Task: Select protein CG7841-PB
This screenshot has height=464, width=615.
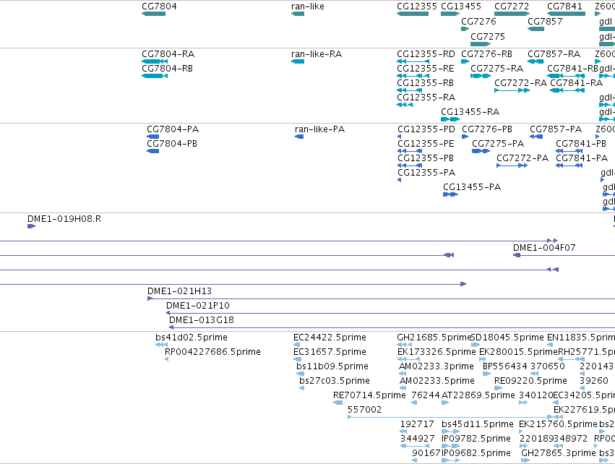Action: (569, 151)
